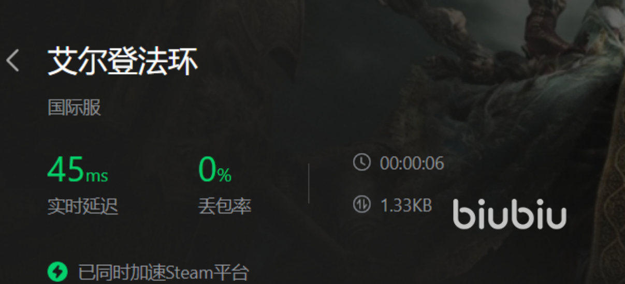Click the ms unit next to 45

click(x=97, y=176)
